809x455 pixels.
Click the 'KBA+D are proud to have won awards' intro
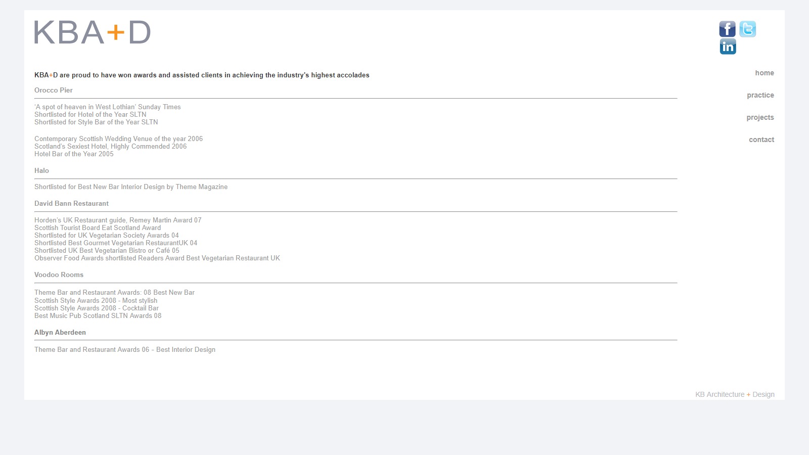(x=202, y=75)
